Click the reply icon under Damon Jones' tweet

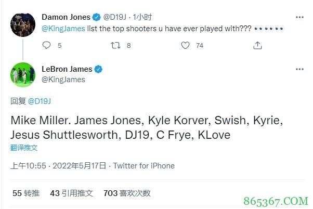tap(46, 46)
